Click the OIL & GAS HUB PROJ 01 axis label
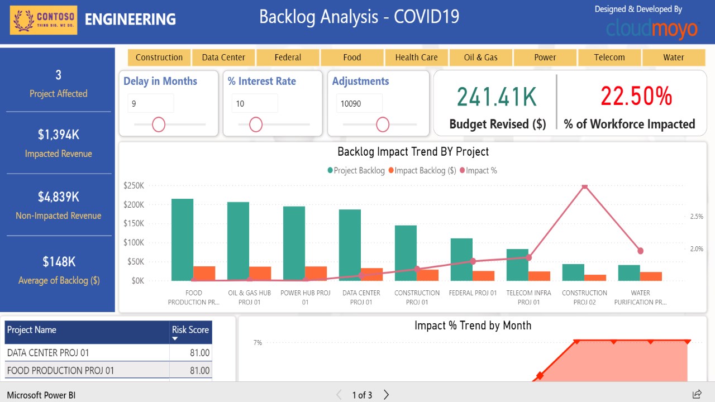This screenshot has height=402, width=715. tap(249, 298)
